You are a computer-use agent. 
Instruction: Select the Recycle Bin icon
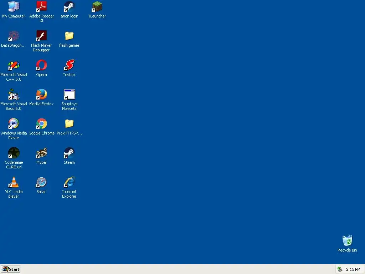(x=347, y=240)
